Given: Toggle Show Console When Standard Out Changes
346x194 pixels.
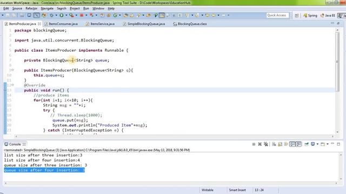Looking at the screenshot, I should [292, 144].
